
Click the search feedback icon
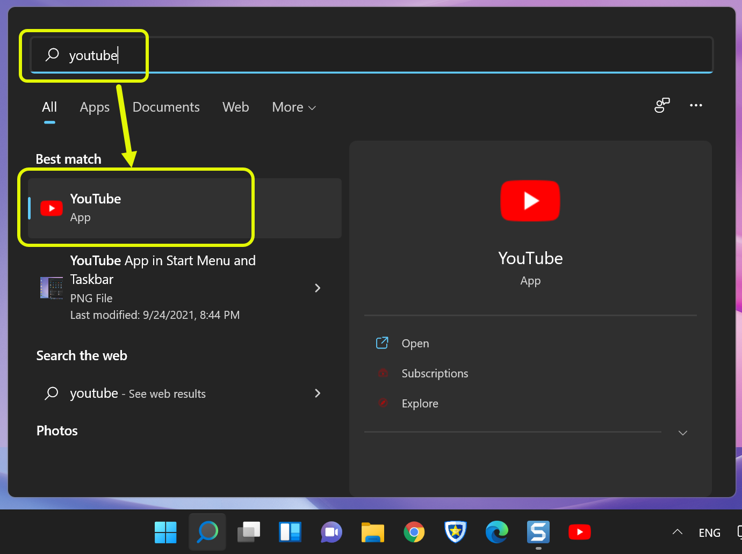click(661, 106)
